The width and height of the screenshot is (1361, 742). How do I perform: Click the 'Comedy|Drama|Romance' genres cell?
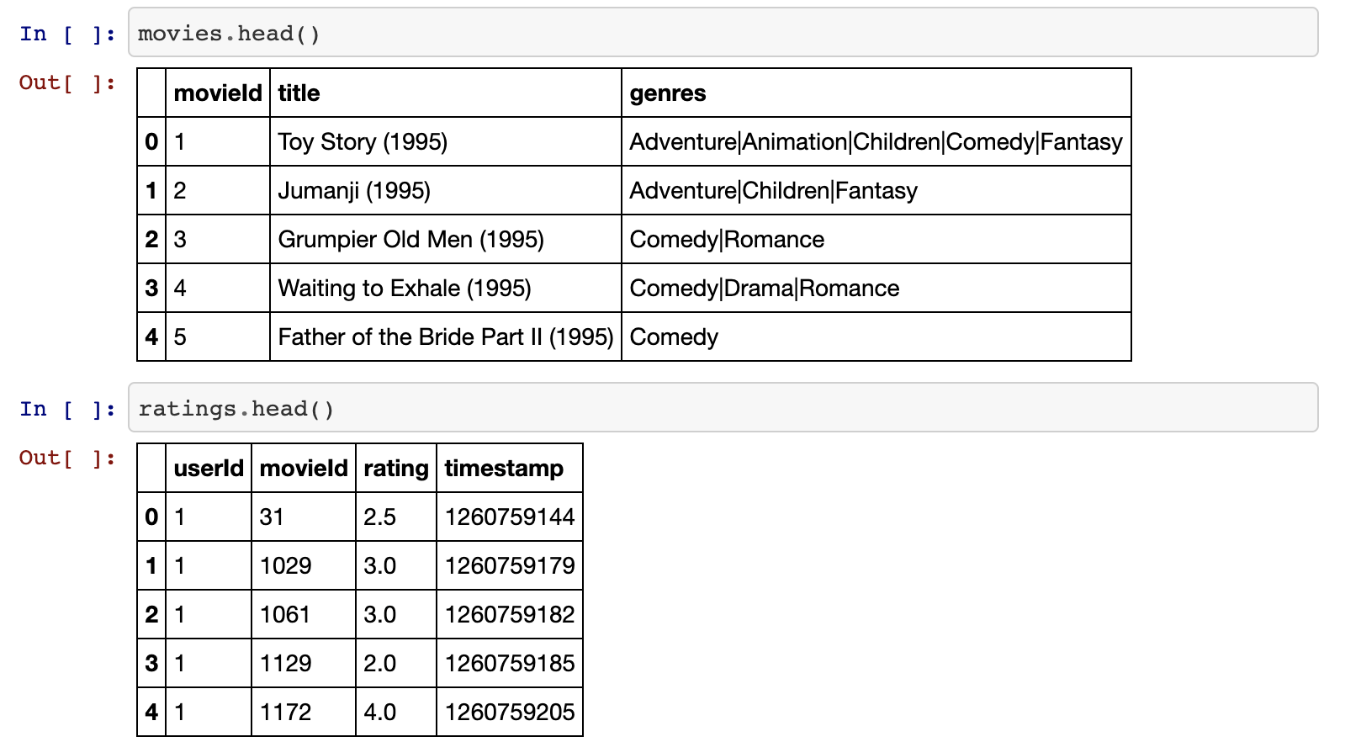point(764,289)
